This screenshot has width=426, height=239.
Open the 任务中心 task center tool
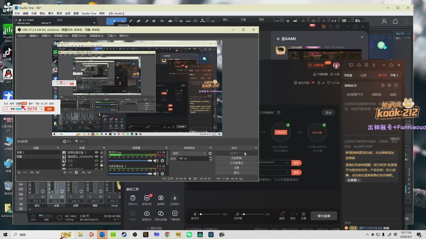tap(133, 200)
